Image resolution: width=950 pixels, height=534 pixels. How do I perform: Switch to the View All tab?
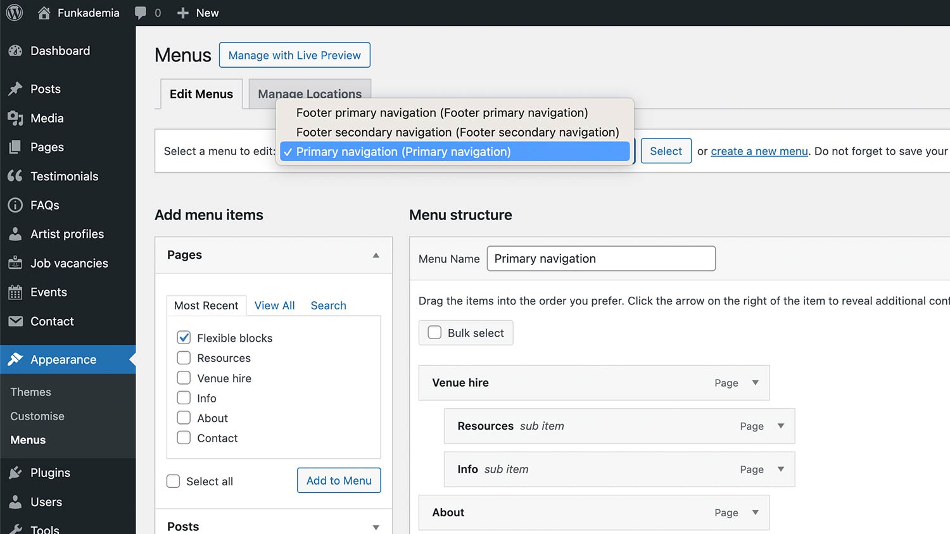tap(274, 306)
